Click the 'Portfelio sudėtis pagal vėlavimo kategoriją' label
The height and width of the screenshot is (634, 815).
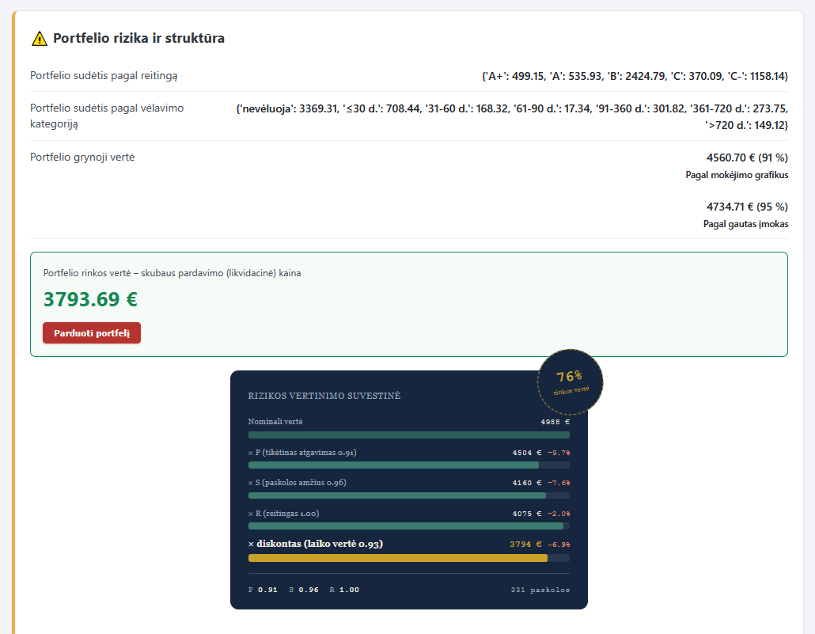point(107,116)
